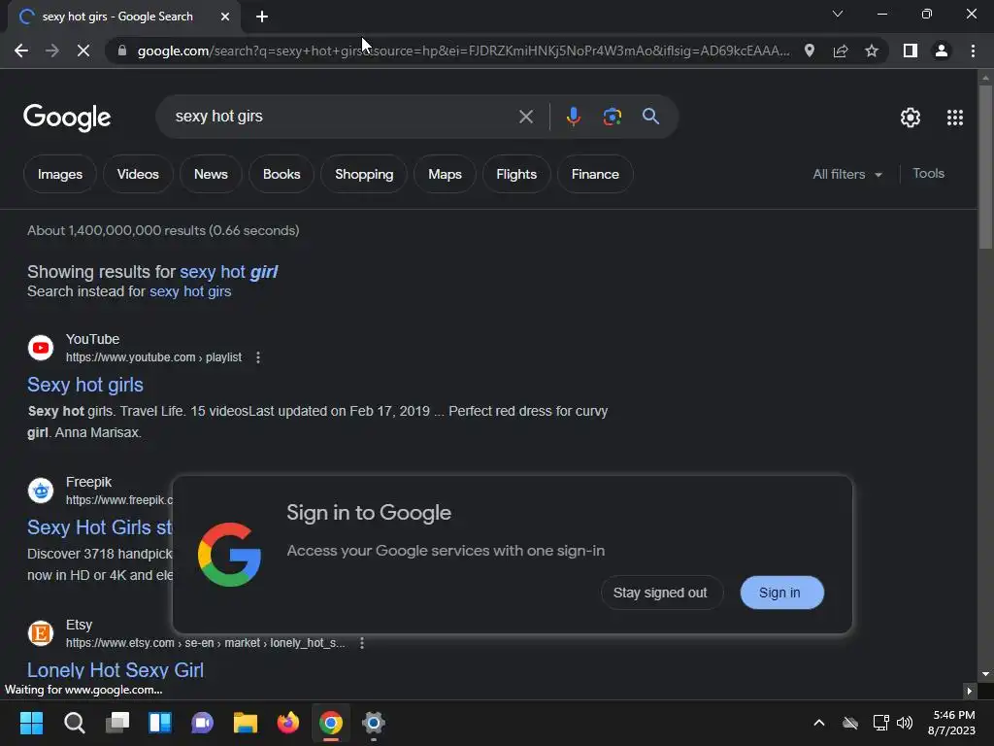Open Google quick settings gear
994x746 pixels.
[x=911, y=118]
